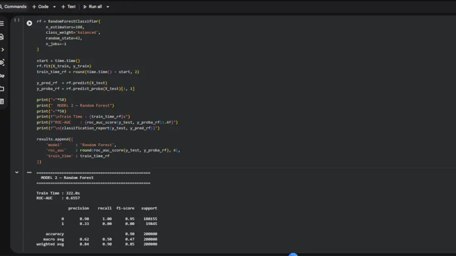Open the Run all options dropdown
This screenshot has width=456, height=256.
(x=108, y=7)
